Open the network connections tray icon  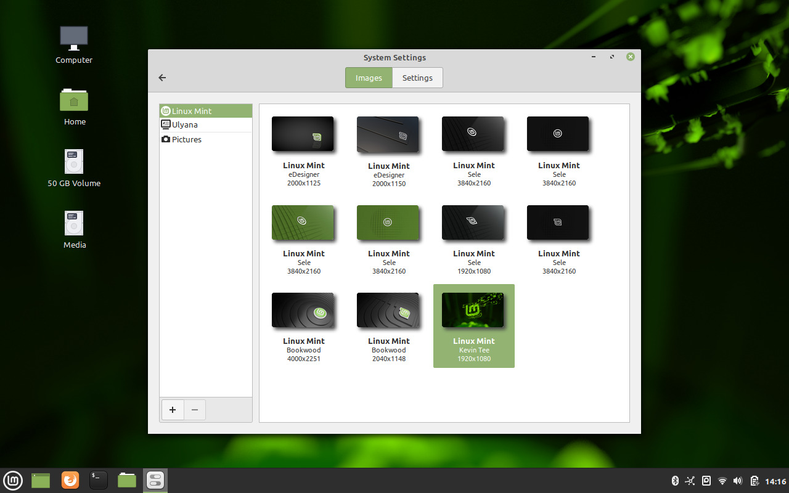coord(690,481)
